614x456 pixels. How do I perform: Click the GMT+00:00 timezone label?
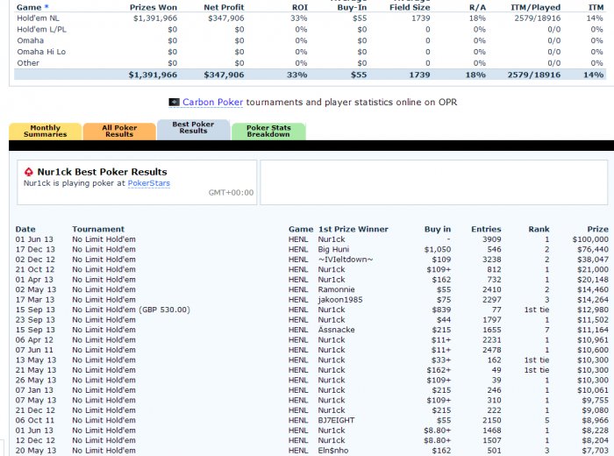[231, 193]
